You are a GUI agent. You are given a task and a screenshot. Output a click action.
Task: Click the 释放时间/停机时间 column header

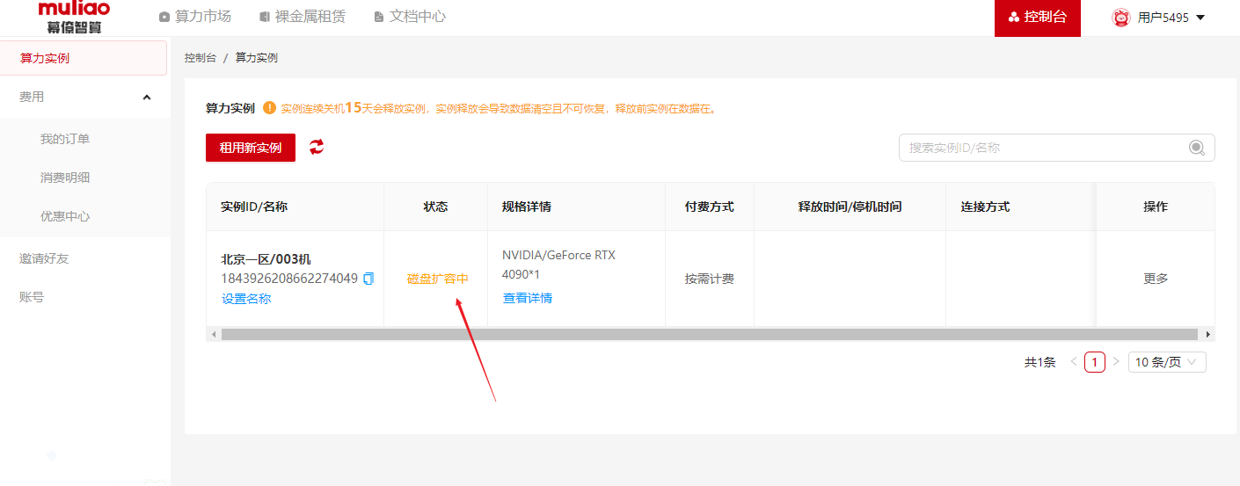(x=850, y=207)
